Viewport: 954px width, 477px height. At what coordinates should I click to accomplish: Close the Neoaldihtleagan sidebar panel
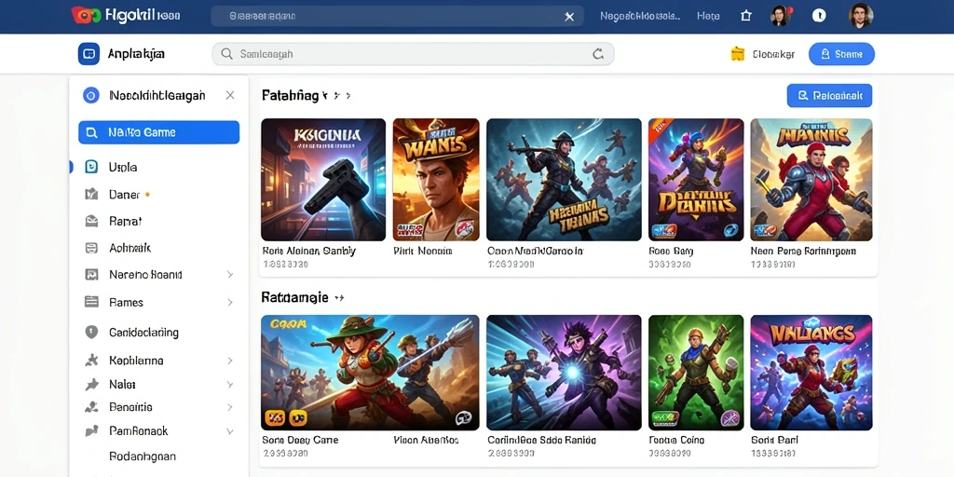pos(230,95)
